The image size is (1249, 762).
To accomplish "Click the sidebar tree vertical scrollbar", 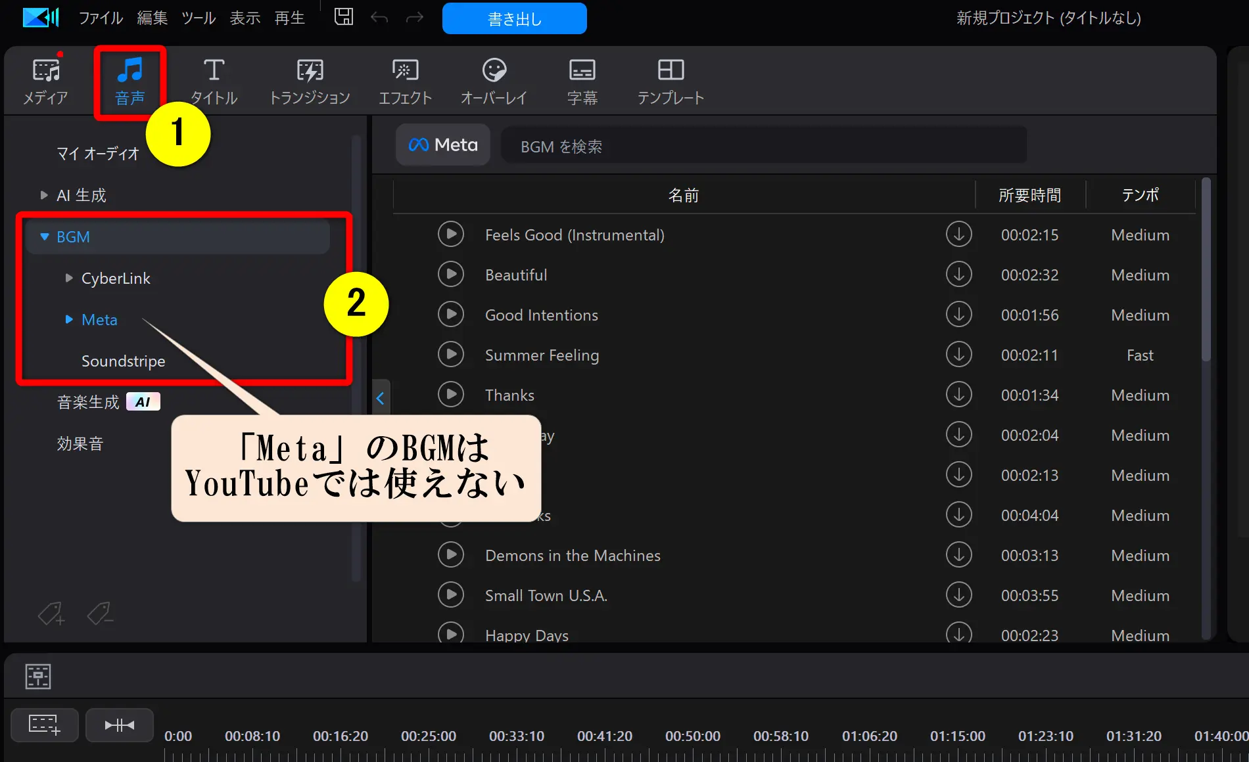I will tap(356, 358).
